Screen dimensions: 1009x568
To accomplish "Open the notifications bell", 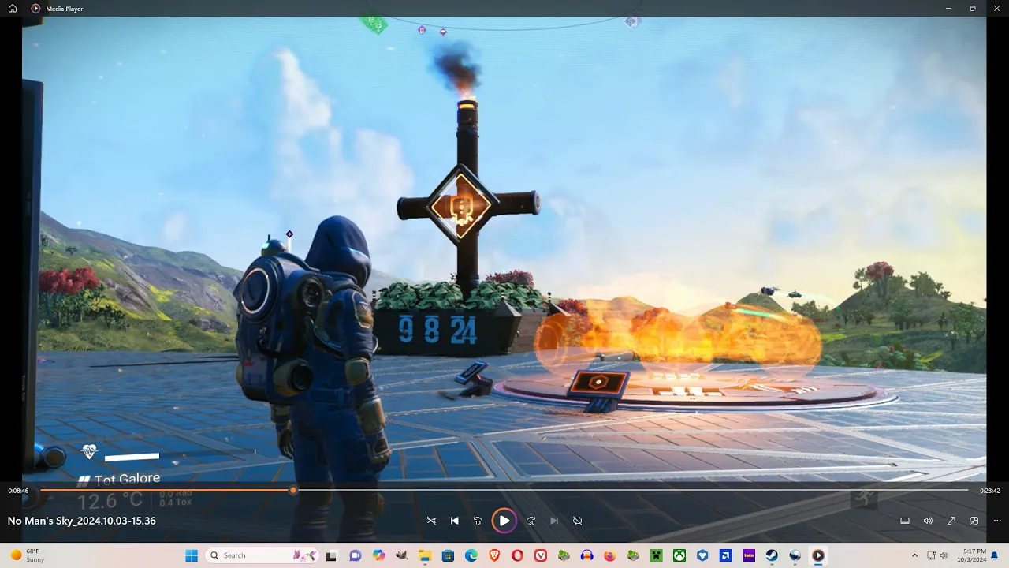I will [x=995, y=555].
